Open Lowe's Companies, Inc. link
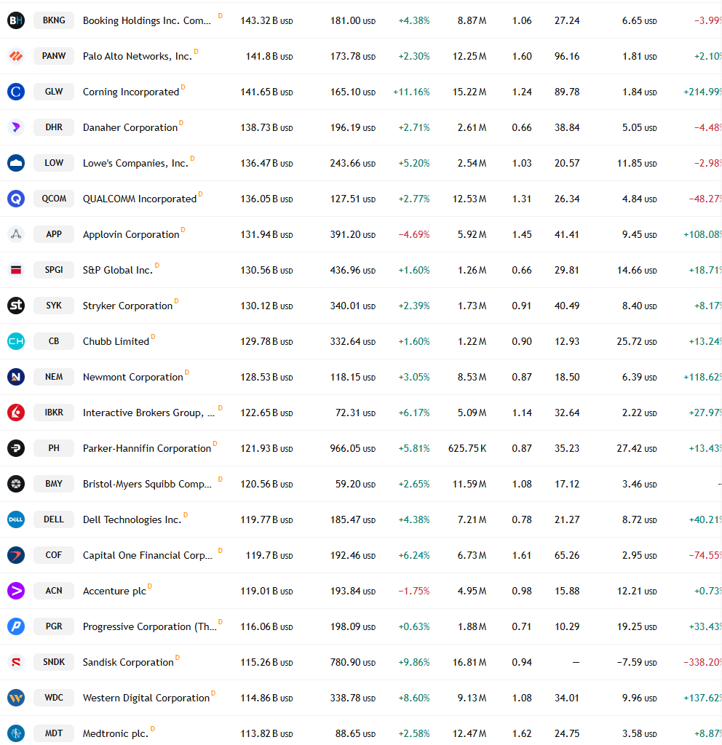The height and width of the screenshot is (745, 722). [x=135, y=163]
